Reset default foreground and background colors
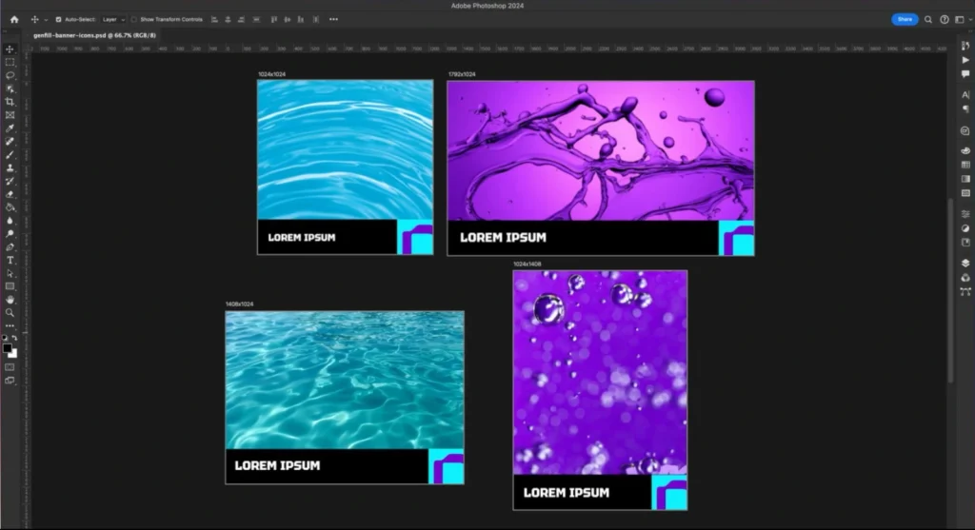 (5, 338)
